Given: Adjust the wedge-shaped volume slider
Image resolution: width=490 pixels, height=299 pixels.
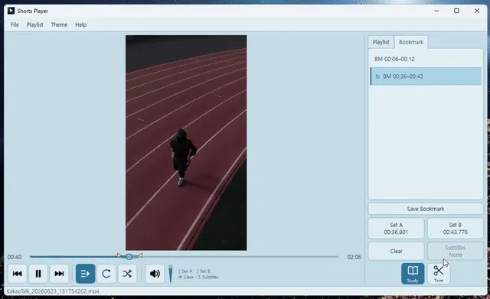Looking at the screenshot, I should [171, 274].
